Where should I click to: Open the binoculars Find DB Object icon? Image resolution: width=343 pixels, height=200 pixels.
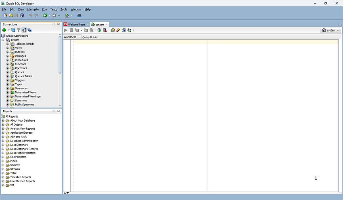tap(79, 15)
